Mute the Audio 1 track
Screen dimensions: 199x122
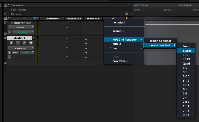(x=31, y=43)
